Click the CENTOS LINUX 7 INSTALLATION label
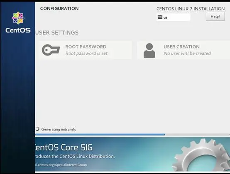 [191, 9]
